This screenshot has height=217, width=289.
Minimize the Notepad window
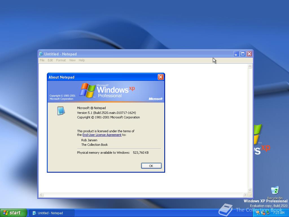click(236, 54)
